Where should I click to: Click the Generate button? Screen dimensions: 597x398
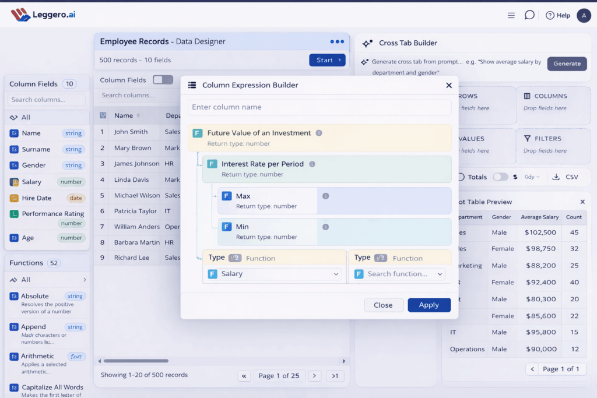[567, 64]
